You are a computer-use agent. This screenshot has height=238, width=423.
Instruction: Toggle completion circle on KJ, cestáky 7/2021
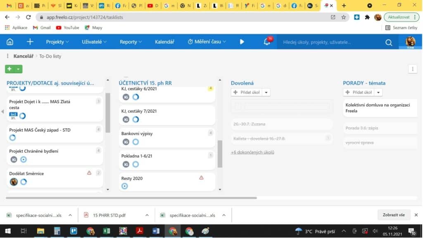(135, 119)
